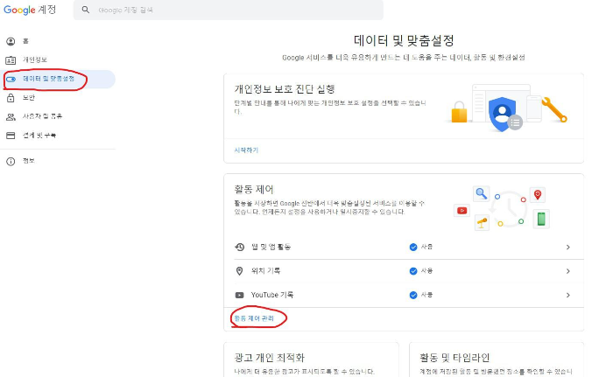Click the 보안 padlock icon
Image resolution: width=613 pixels, height=377 pixels.
[x=11, y=98]
